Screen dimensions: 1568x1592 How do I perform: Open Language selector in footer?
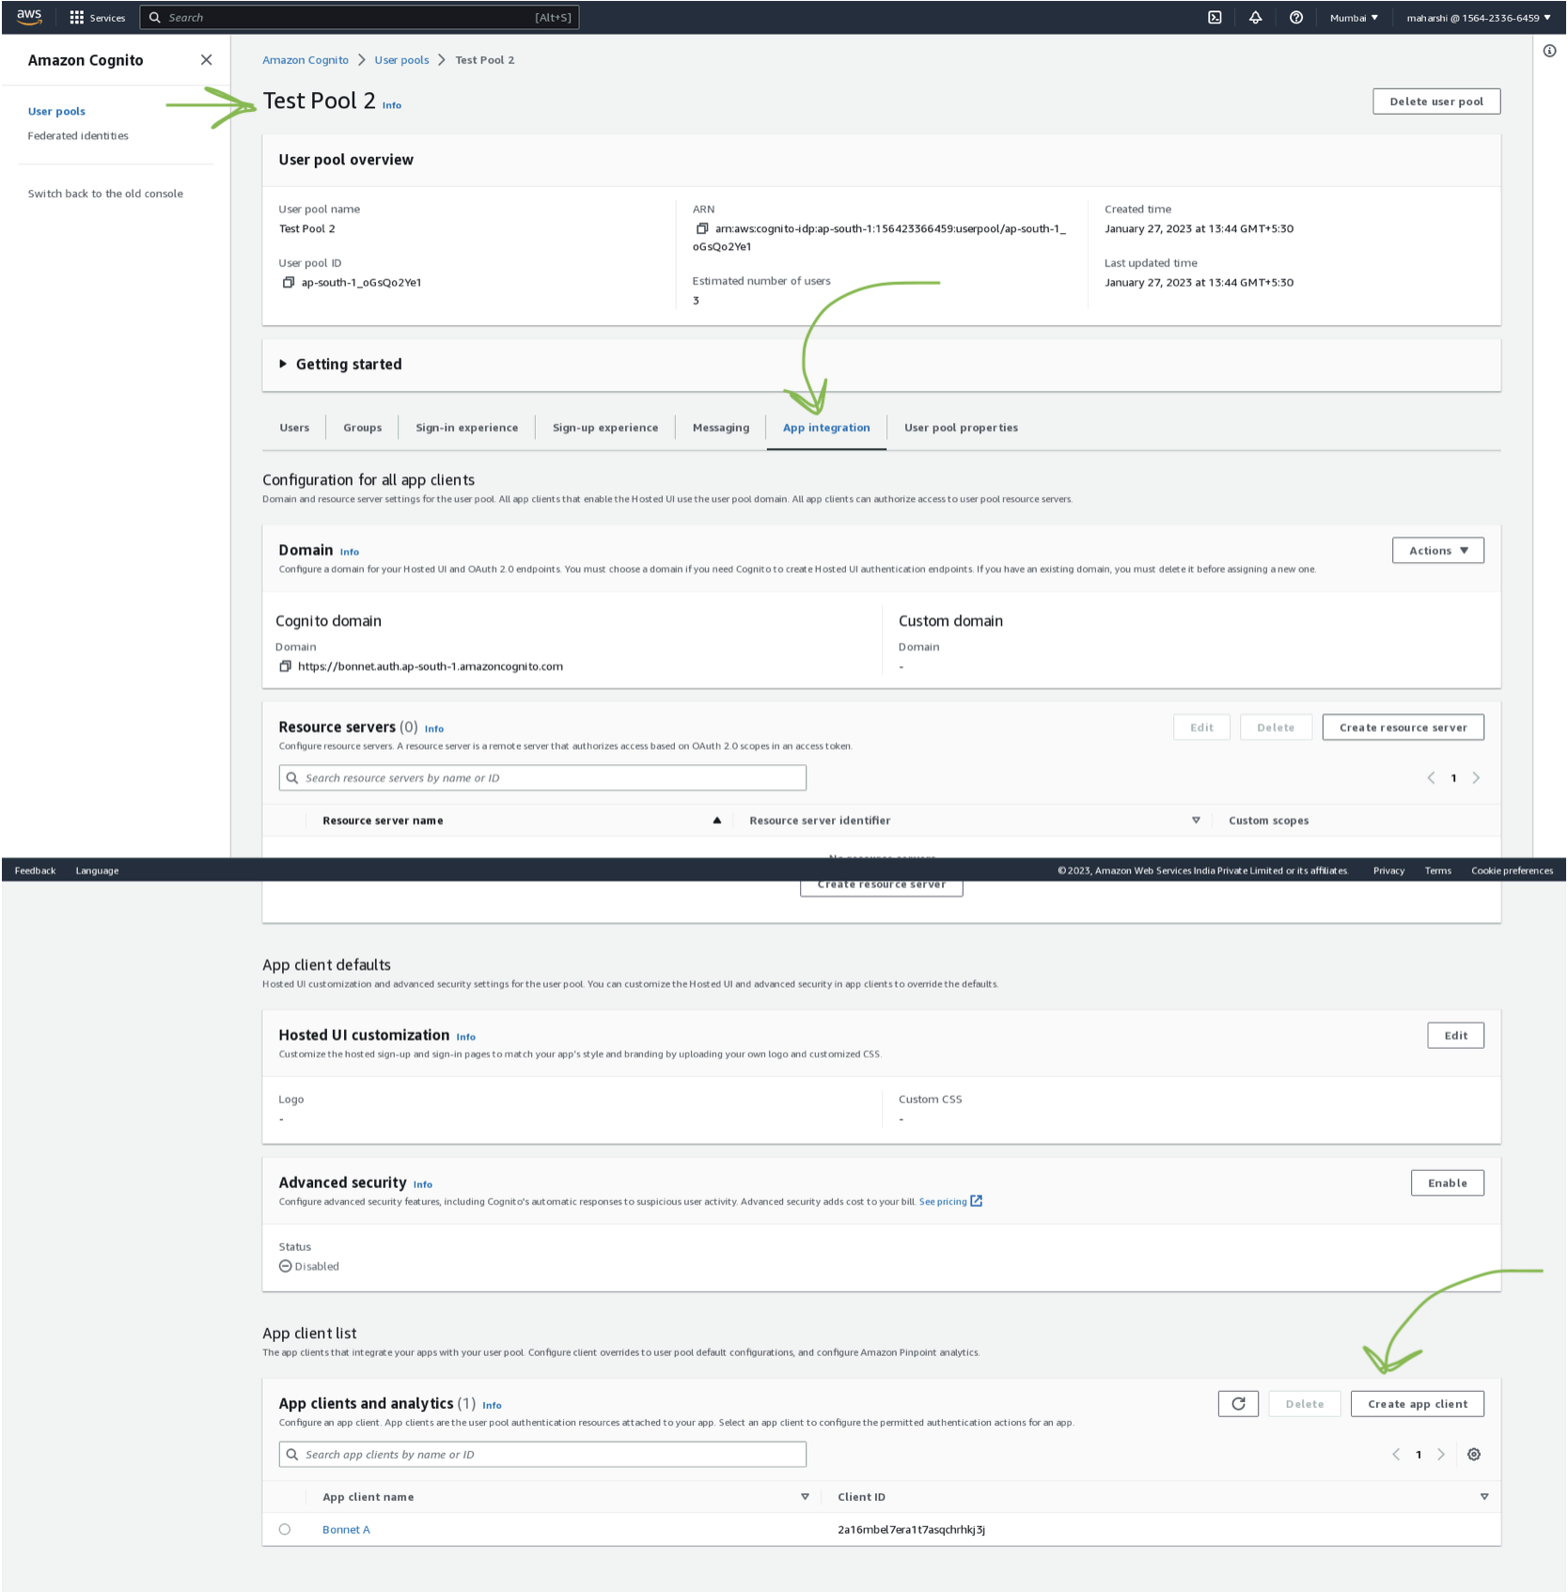(97, 870)
